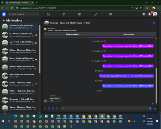Click the Search Facebook field
161x129 pixels.
tap(23, 14)
